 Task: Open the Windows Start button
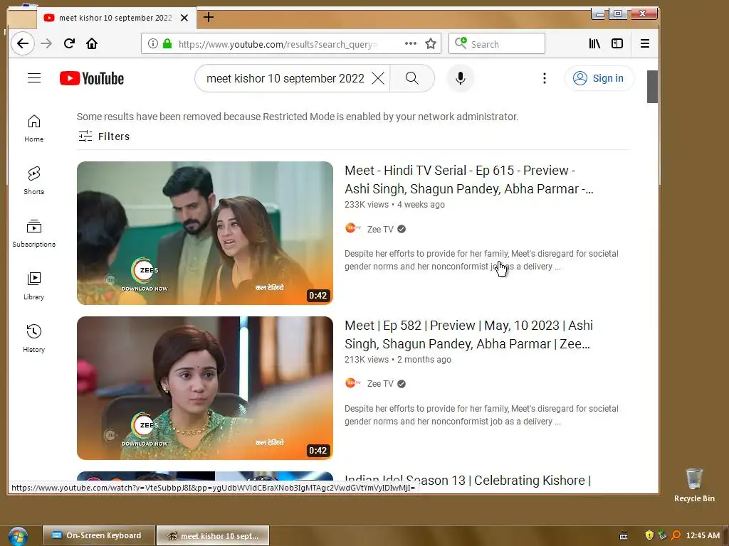(18, 536)
